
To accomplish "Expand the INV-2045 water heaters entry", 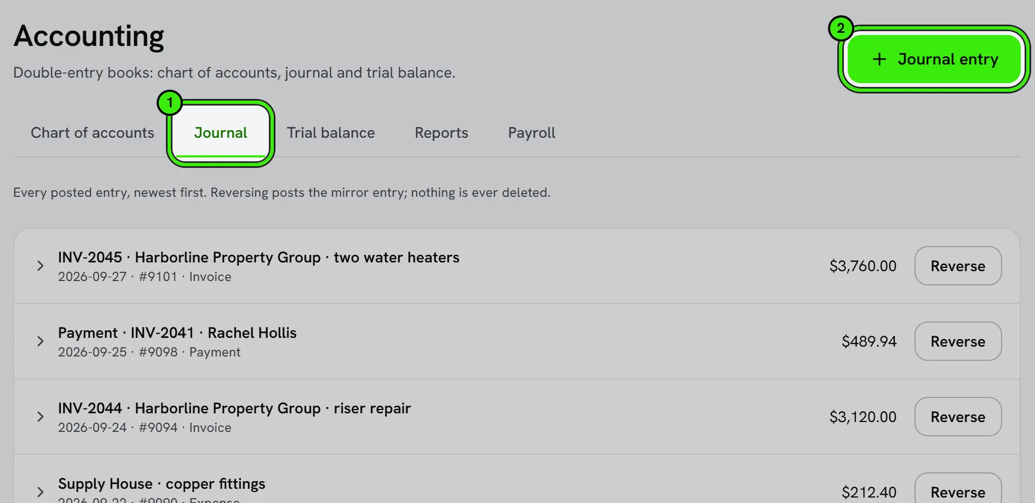I will tap(40, 266).
